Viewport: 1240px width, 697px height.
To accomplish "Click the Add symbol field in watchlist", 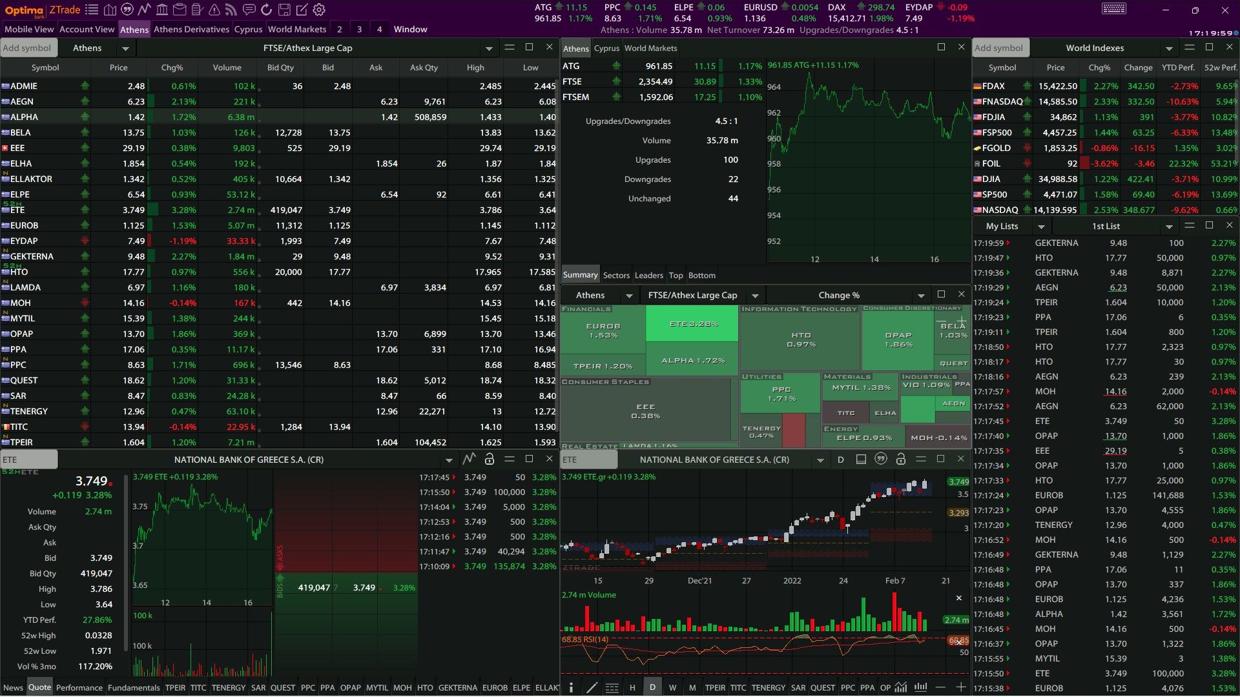I will click(29, 48).
